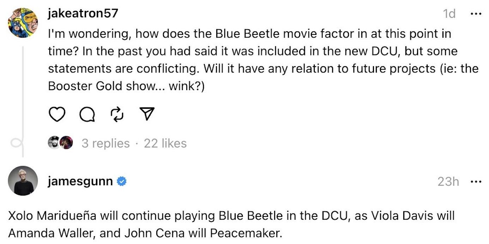This screenshot has width=489, height=244.
Task: Open more options on jakeatron57's post
Action: click(x=476, y=14)
